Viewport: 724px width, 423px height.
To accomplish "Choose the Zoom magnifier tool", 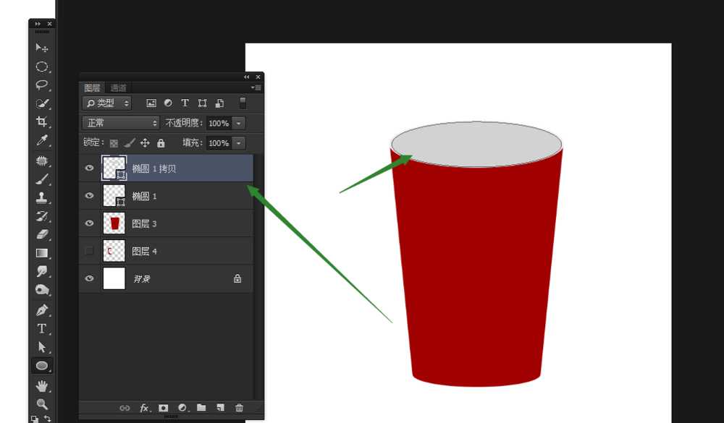I will [x=42, y=404].
